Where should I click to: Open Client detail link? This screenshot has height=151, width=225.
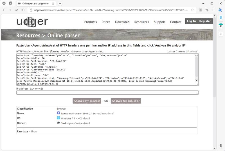click(x=107, y=114)
